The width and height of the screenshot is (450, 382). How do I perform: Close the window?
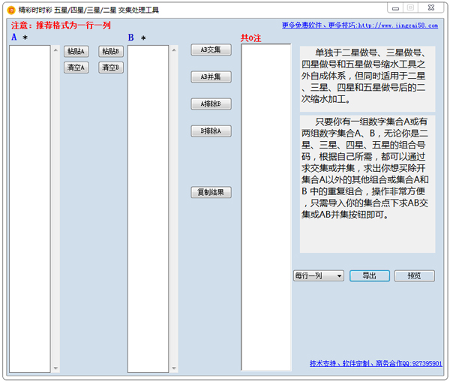pyautogui.click(x=431, y=8)
